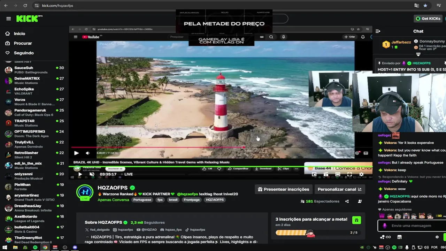Jump to LIVE in stream player
446x251 pixels.
click(x=126, y=174)
